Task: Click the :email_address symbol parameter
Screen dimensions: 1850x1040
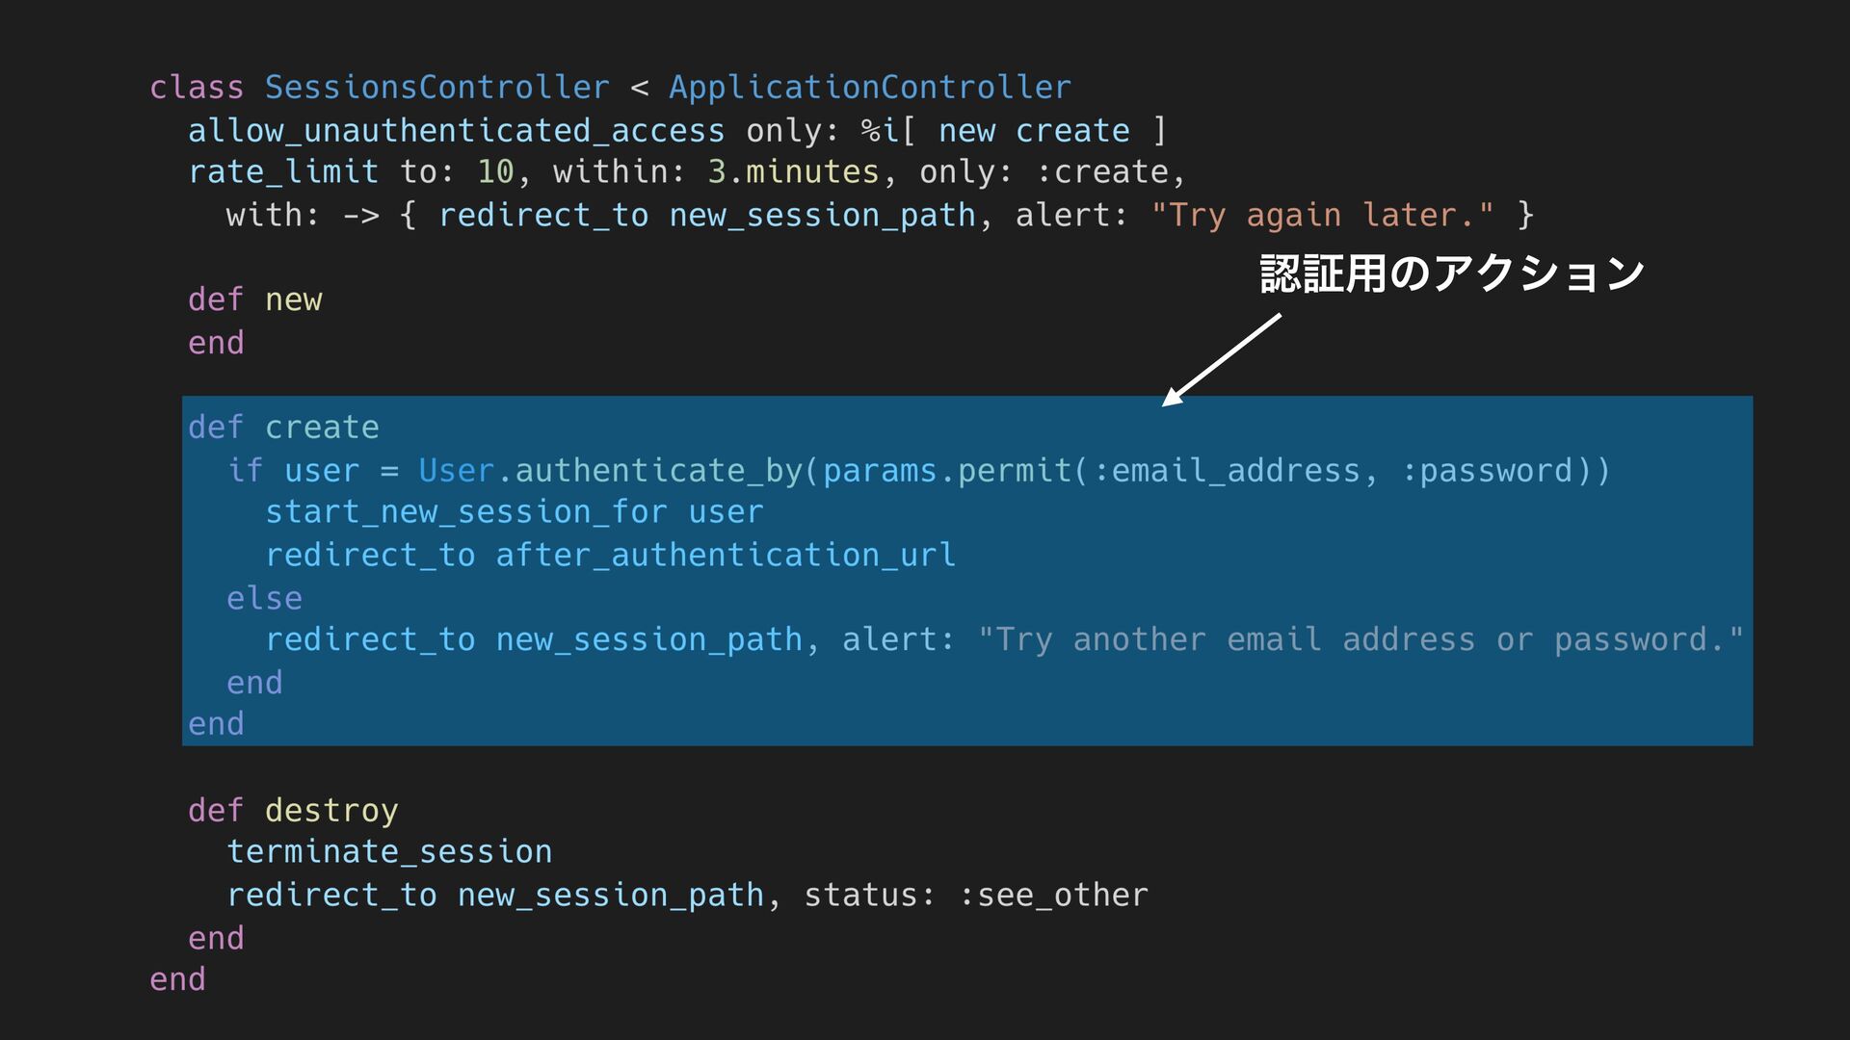Action: point(1227,470)
